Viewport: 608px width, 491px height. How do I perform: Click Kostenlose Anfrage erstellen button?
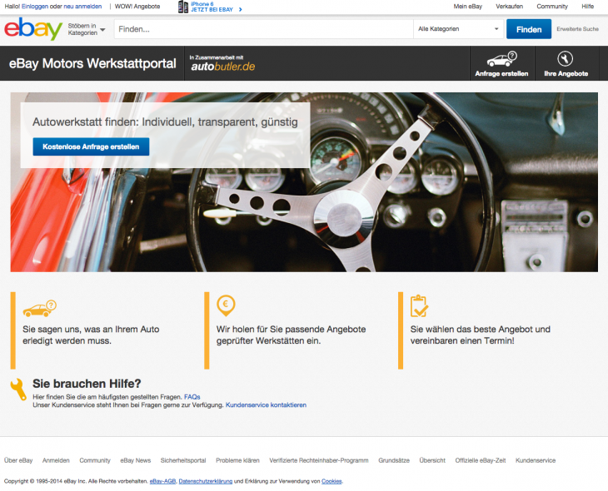(x=91, y=146)
